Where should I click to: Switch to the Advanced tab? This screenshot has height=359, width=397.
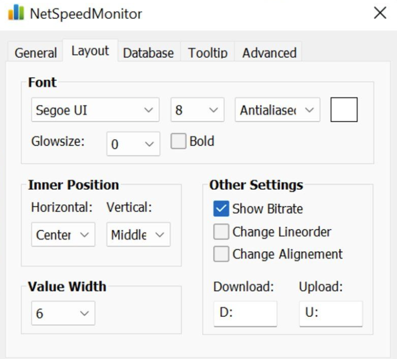(269, 52)
